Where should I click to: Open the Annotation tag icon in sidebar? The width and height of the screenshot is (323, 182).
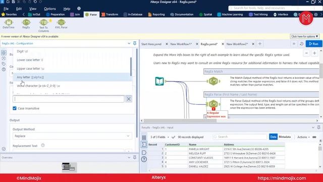[4, 64]
